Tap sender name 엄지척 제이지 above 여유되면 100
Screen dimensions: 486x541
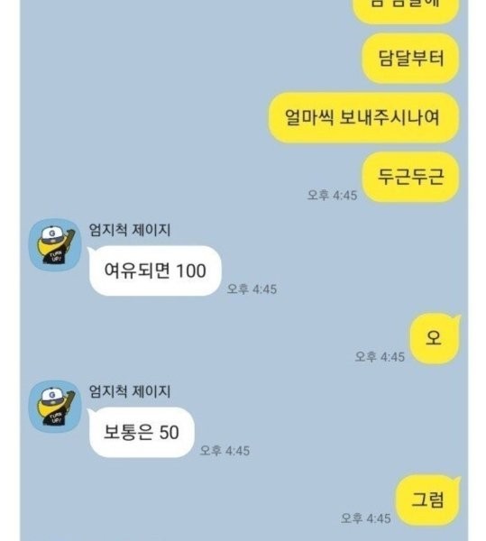(130, 230)
